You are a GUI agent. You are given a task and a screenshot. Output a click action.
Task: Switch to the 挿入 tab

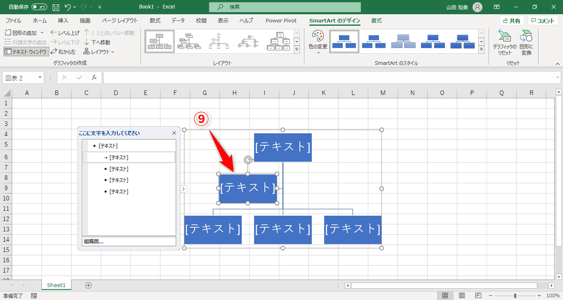[63, 21]
